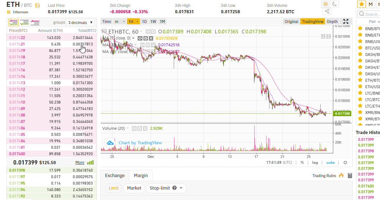
Task: Switch to the Margin tab
Action: [x=141, y=176]
